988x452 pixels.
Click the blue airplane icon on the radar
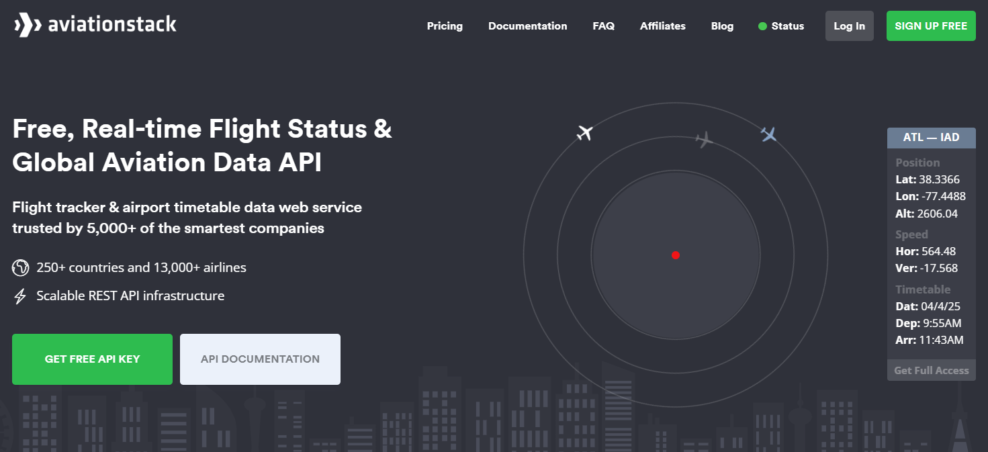coord(769,134)
